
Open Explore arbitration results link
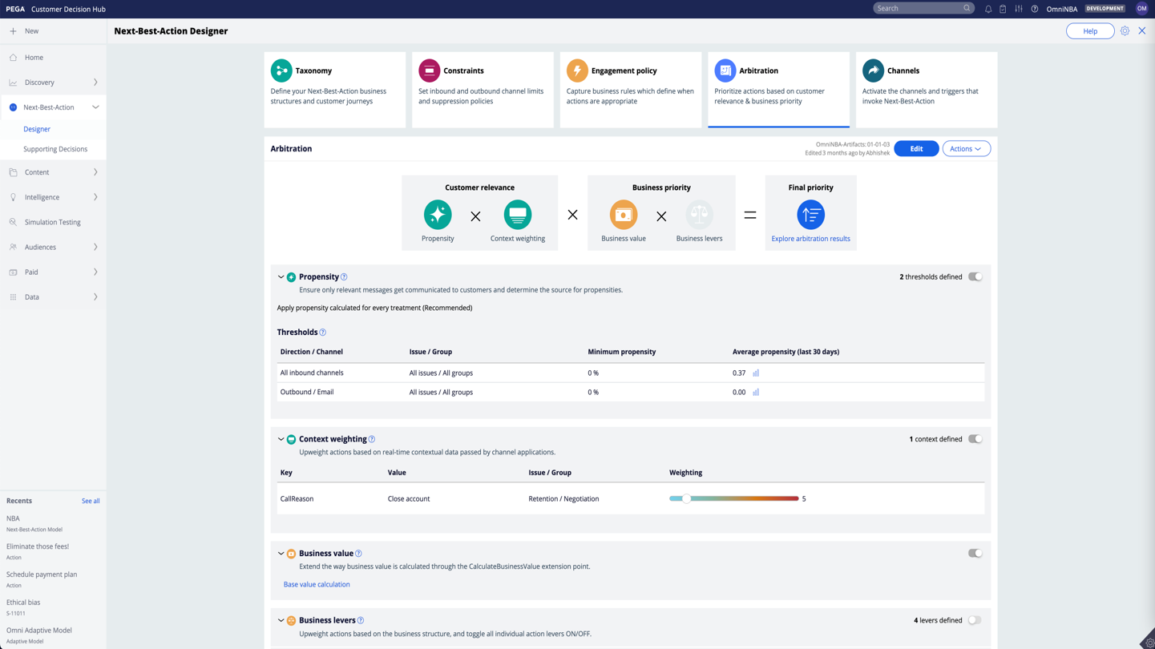tap(810, 239)
